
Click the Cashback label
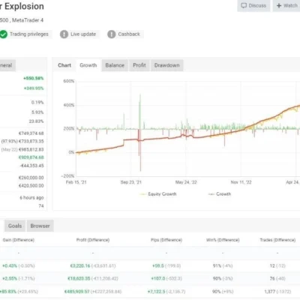[x=129, y=34]
